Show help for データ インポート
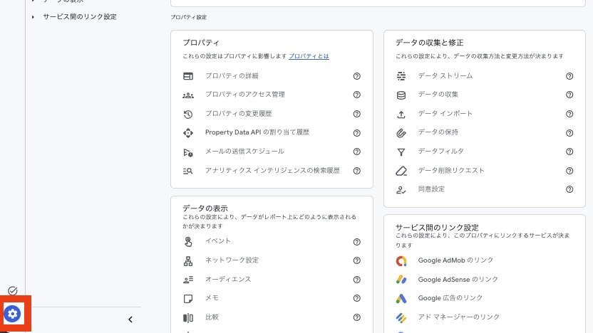The height and width of the screenshot is (333, 593). click(569, 114)
